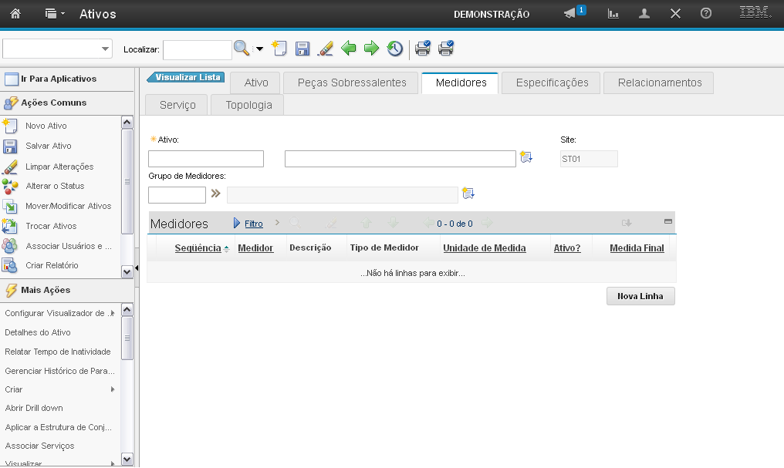Open detail menu chevron beside Grupo de Medidores
Viewport: 784px width, 468px height.
click(x=216, y=194)
